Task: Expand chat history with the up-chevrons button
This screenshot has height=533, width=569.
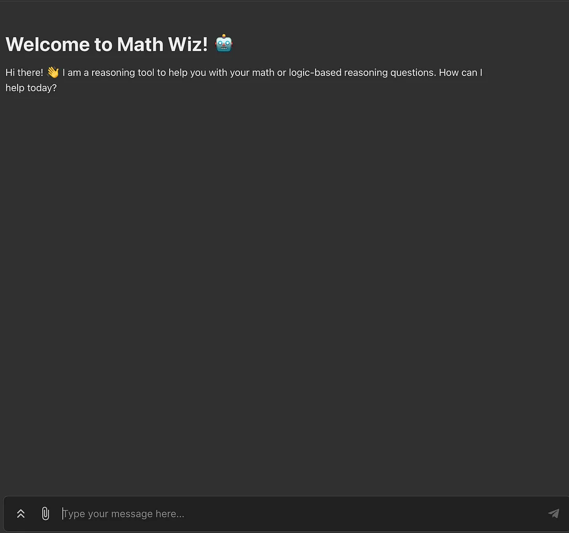Action: click(x=21, y=513)
